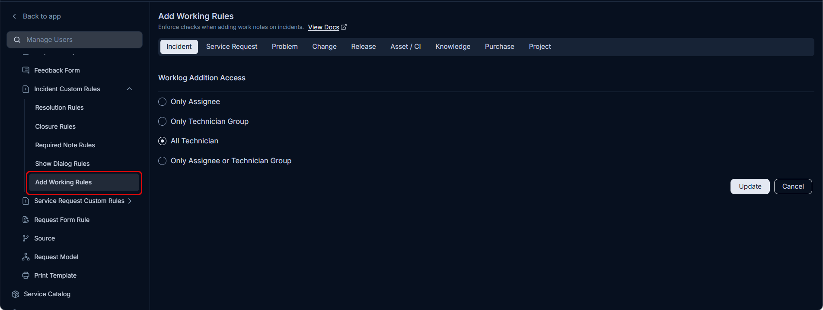This screenshot has width=823, height=310.
Task: Click the Service Request Custom Rules icon
Action: pos(26,201)
